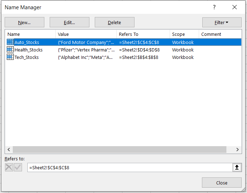Click the Health_Stocks named range icon
The height and width of the screenshot is (193, 247).
tap(10, 50)
